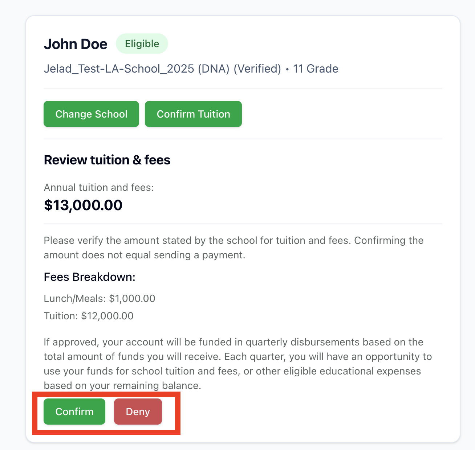The height and width of the screenshot is (450, 475).
Task: Click the (DNA) tag beside school name
Action: point(214,69)
